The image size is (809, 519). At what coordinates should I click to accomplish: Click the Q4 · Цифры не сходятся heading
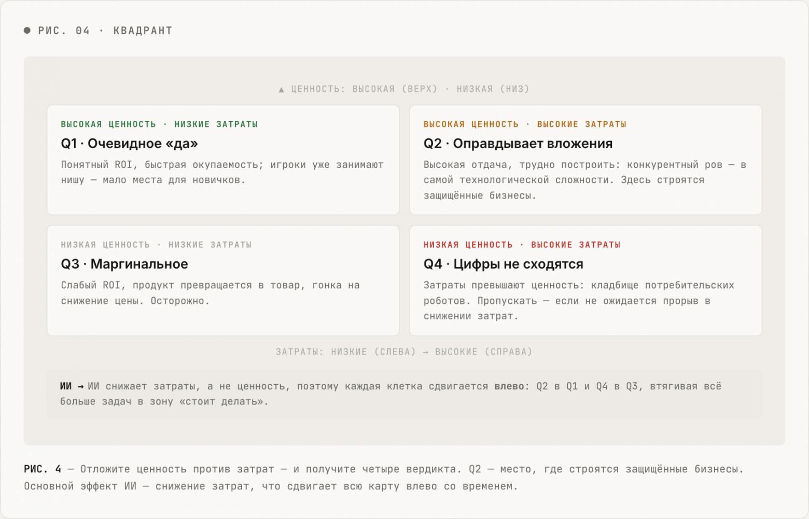coord(504,264)
